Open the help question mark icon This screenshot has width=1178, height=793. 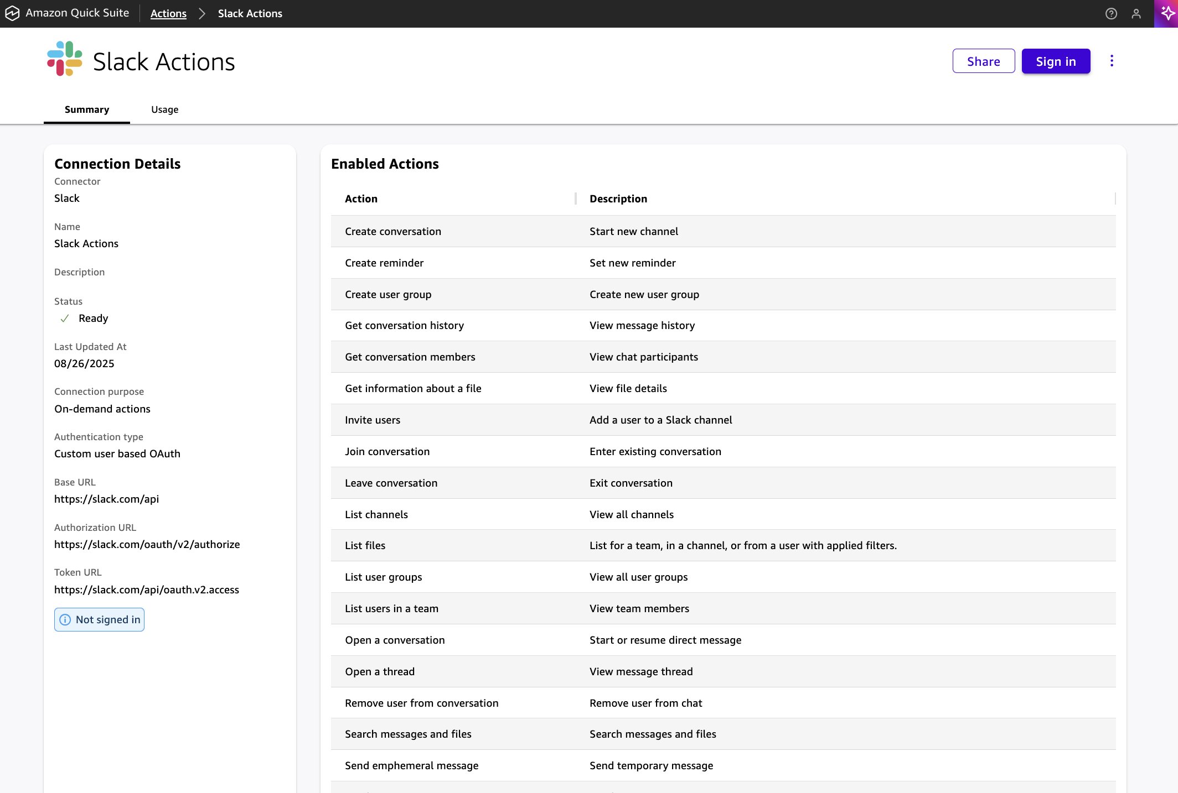pyautogui.click(x=1111, y=14)
